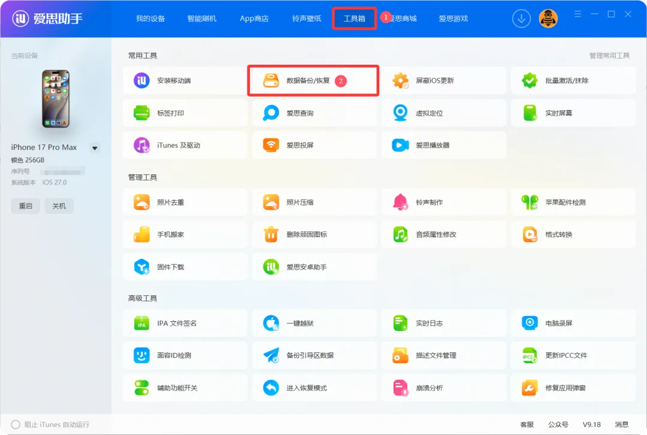Open 爱思播放器 tool
The height and width of the screenshot is (435, 647).
[443, 145]
